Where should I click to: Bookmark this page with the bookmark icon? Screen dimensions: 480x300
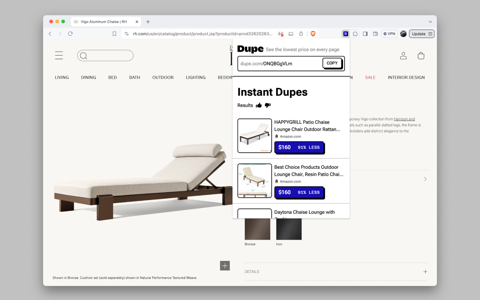(114, 34)
